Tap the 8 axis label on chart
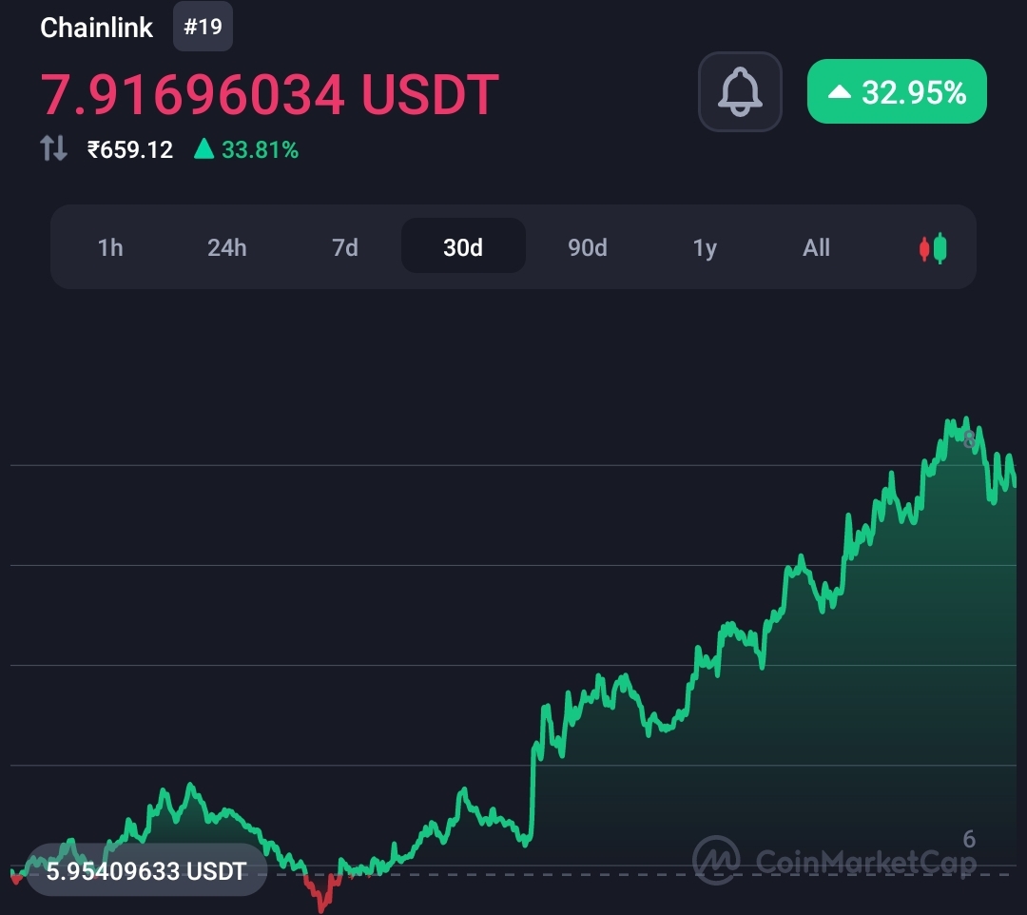This screenshot has height=915, width=1027. click(x=969, y=440)
